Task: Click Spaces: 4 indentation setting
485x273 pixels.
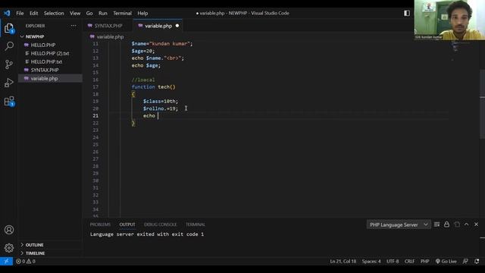Action: 371,261
